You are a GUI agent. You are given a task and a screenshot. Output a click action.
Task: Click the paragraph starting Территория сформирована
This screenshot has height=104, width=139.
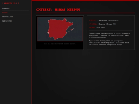click(109, 35)
